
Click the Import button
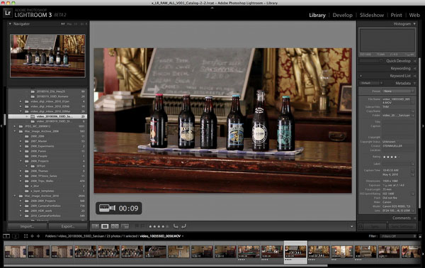pos(27,226)
